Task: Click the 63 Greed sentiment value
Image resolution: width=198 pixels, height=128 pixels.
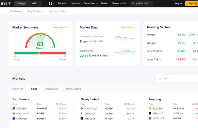Action: point(40,46)
